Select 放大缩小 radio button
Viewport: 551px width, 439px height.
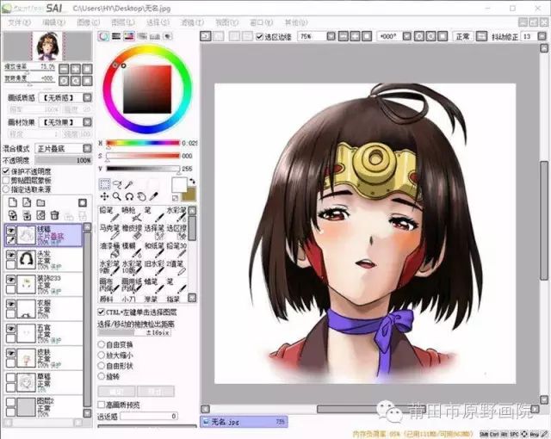(x=102, y=355)
